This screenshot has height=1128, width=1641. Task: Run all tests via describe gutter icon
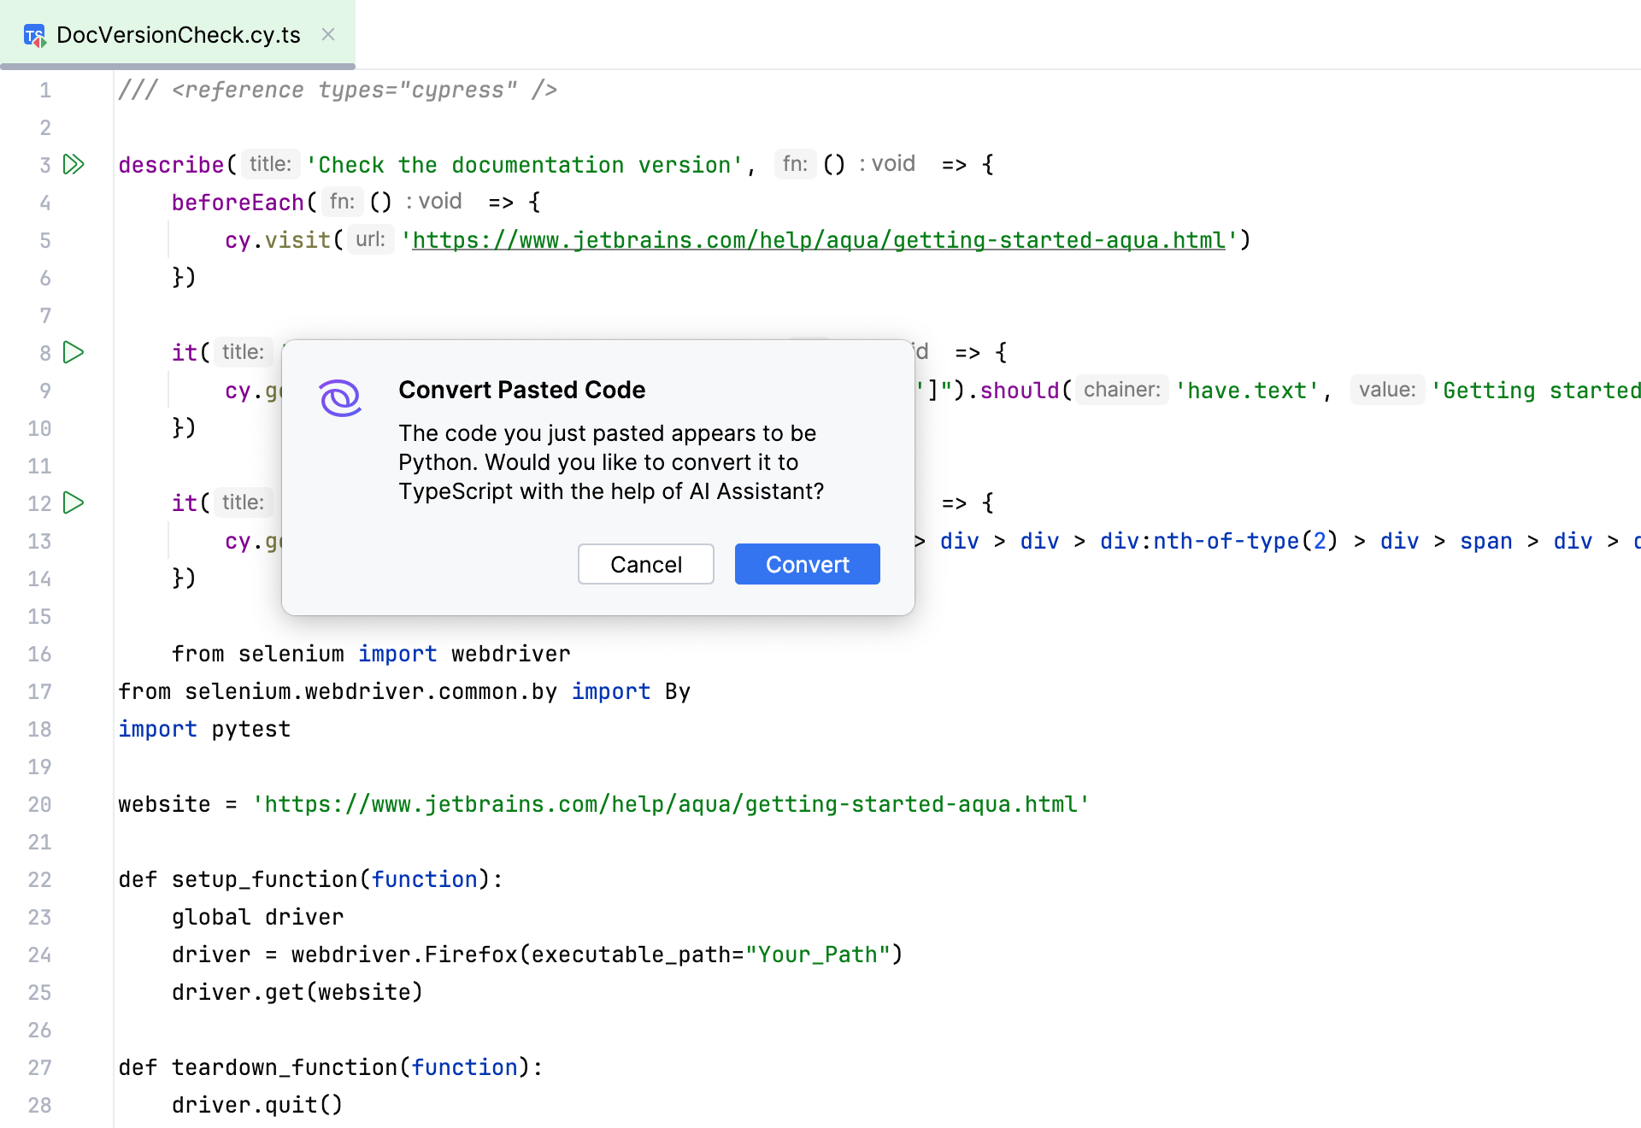74,164
